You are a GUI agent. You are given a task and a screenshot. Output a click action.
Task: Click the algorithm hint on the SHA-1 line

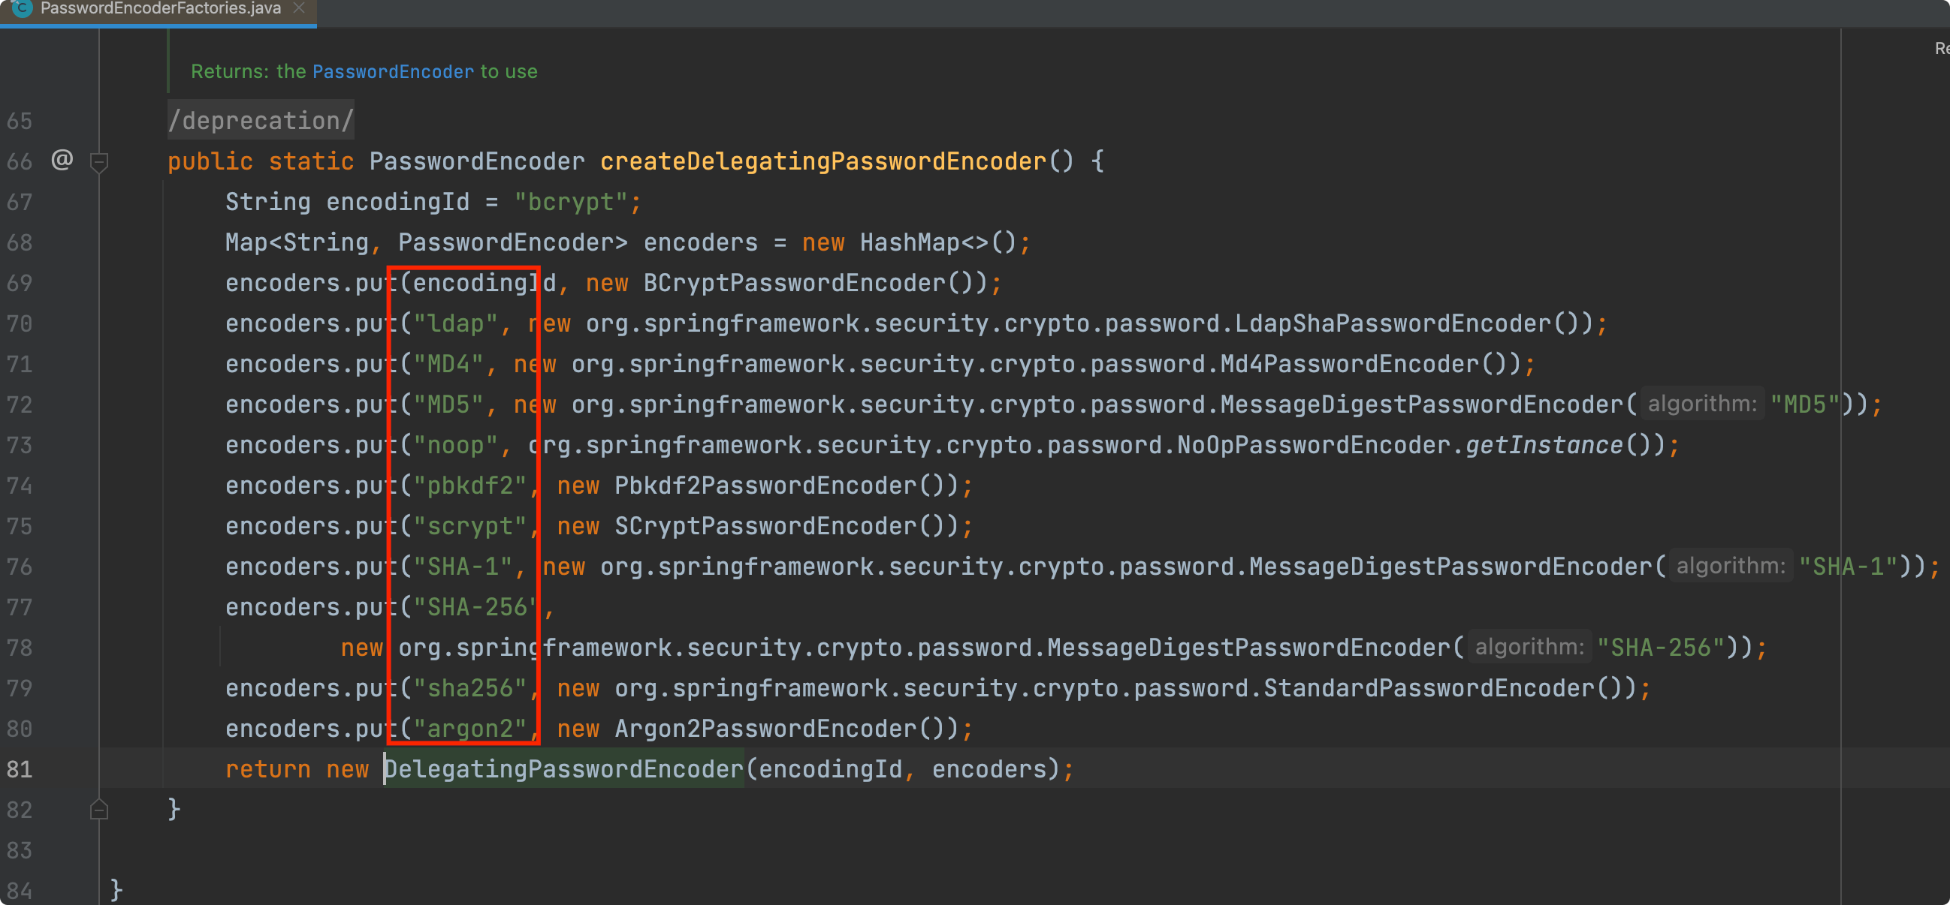[1730, 567]
